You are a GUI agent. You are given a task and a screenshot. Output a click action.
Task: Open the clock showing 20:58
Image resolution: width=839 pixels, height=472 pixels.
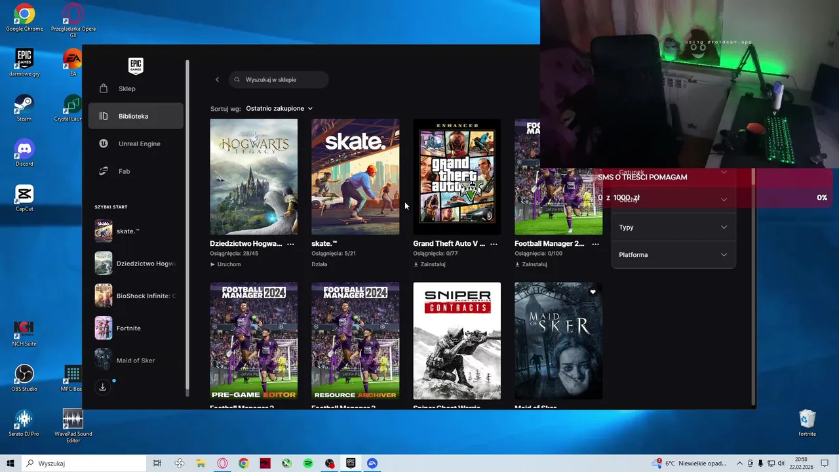coord(801,463)
